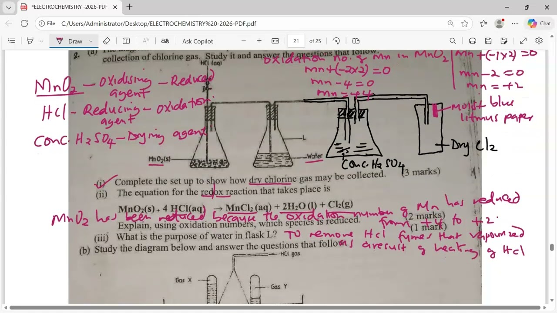This screenshot has height=313, width=557.
Task: Click 'HCl gas' label in lower diagram
Action: (x=290, y=254)
